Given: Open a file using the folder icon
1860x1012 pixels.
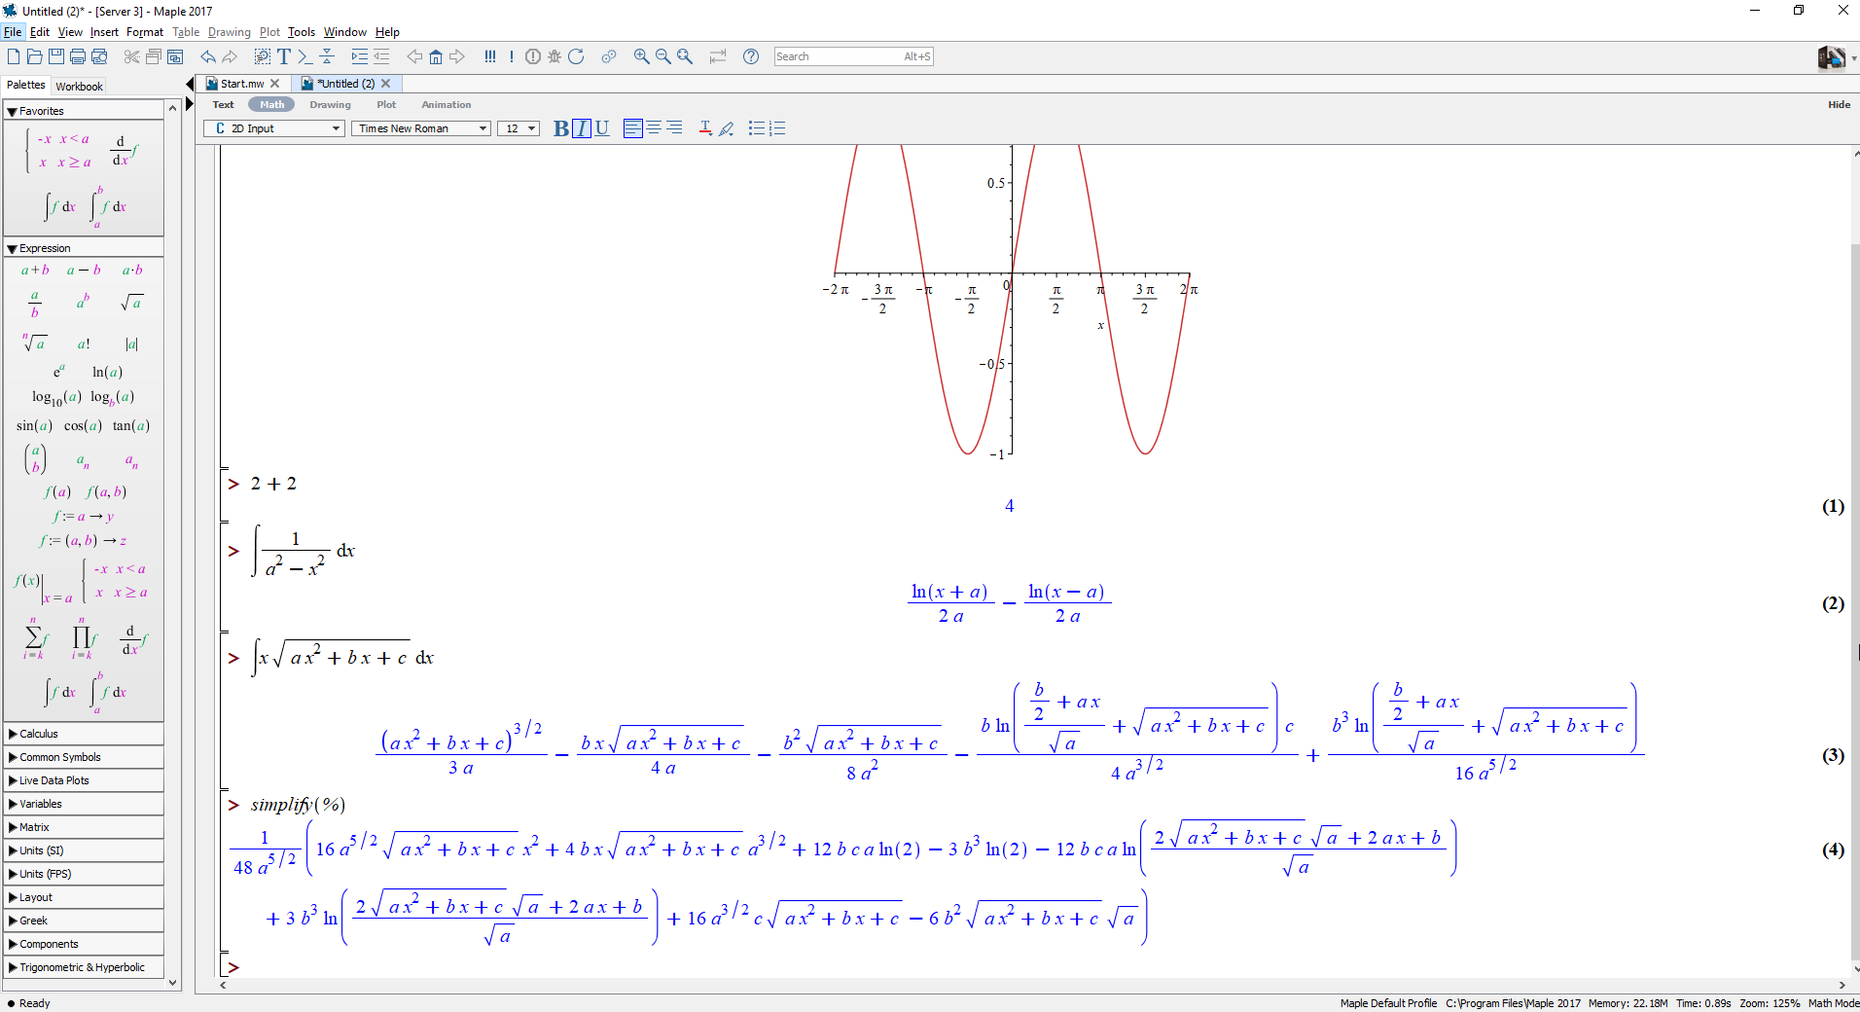Looking at the screenshot, I should (x=34, y=56).
